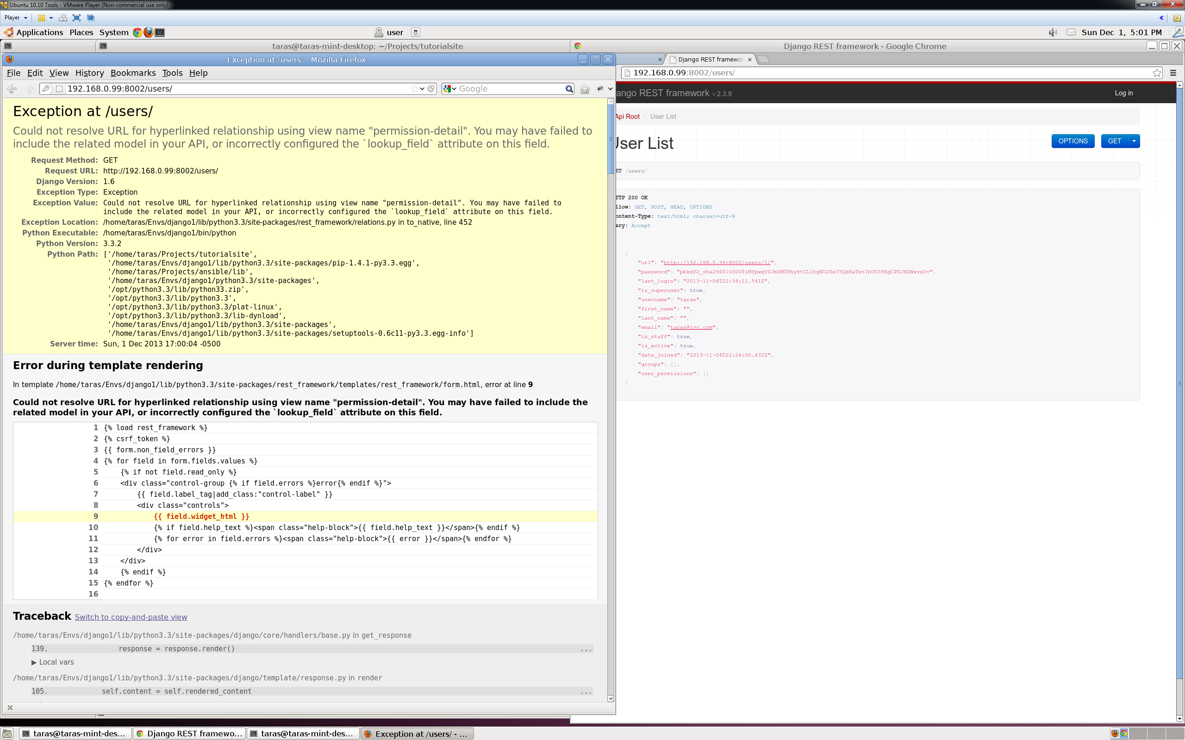Image resolution: width=1185 pixels, height=740 pixels.
Task: Open the System menu
Action: pos(113,32)
